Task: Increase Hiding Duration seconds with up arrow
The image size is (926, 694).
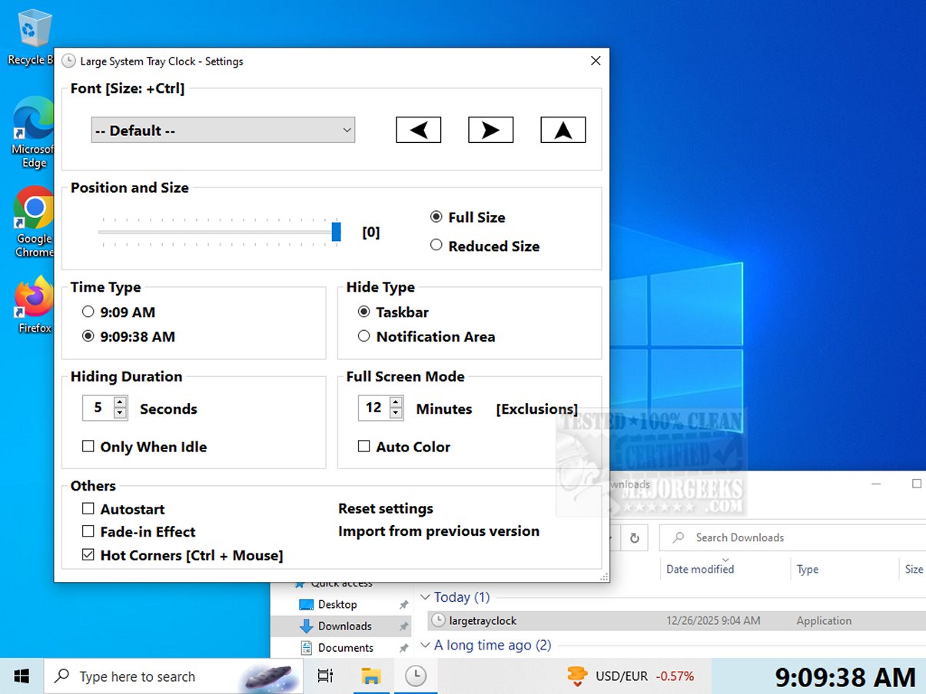Action: pos(120,402)
